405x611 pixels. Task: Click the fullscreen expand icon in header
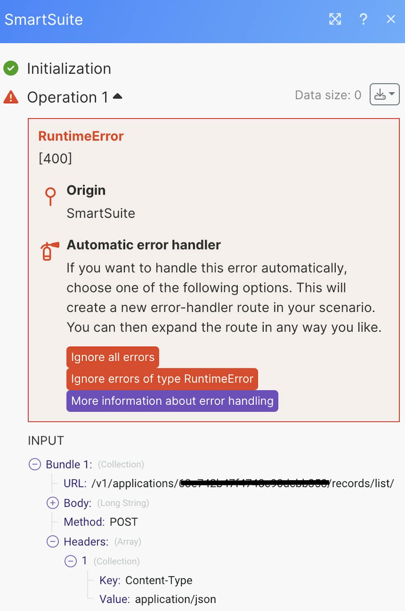pos(335,19)
